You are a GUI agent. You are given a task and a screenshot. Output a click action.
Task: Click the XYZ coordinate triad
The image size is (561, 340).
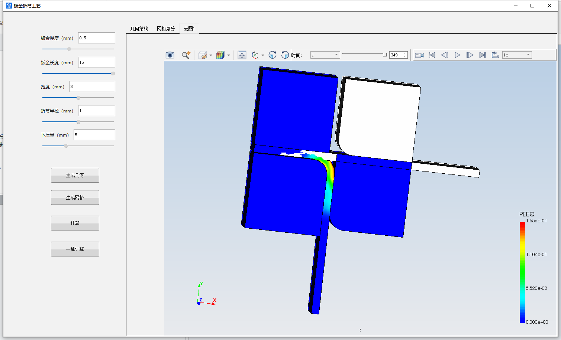(206, 294)
